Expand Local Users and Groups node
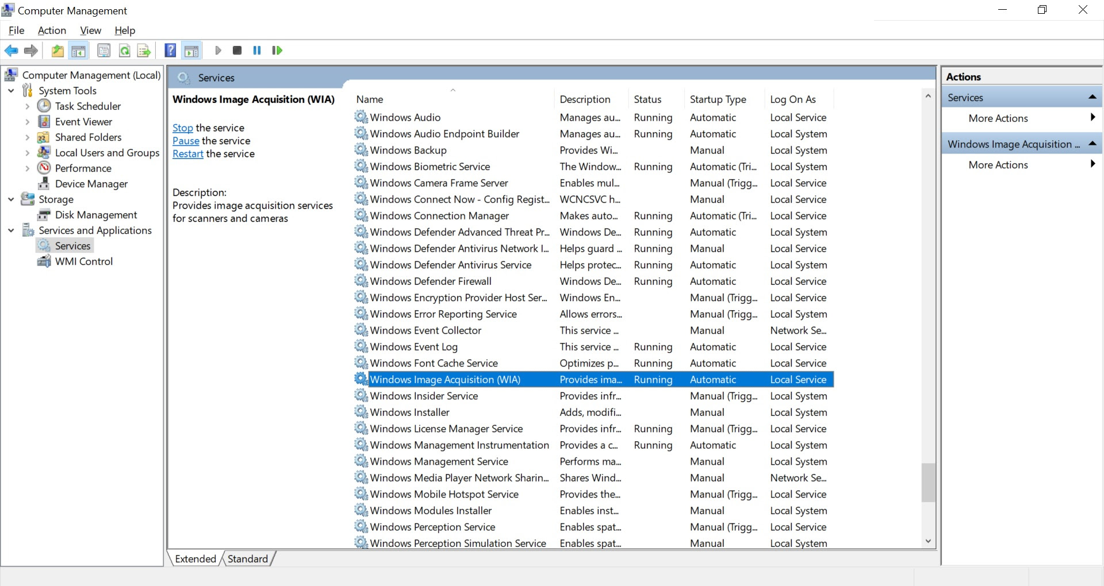 (27, 152)
